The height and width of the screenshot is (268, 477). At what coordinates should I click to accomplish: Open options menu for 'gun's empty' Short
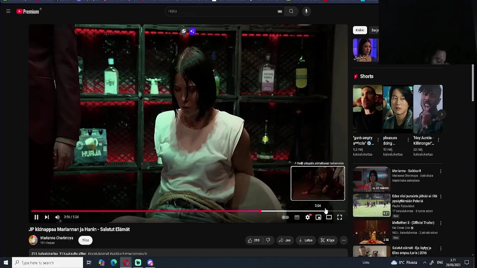(378, 140)
